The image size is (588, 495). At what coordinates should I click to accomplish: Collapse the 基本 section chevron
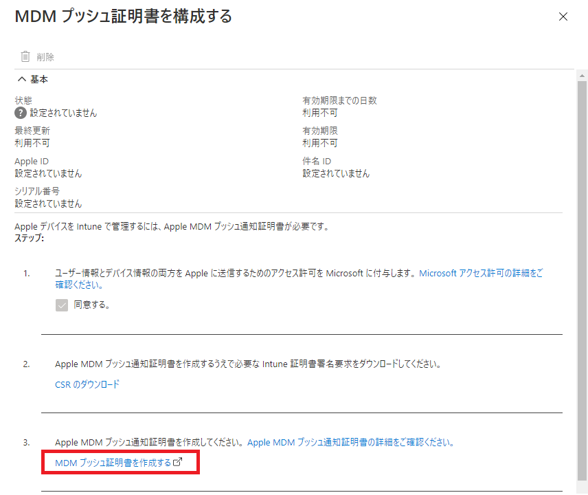point(22,79)
